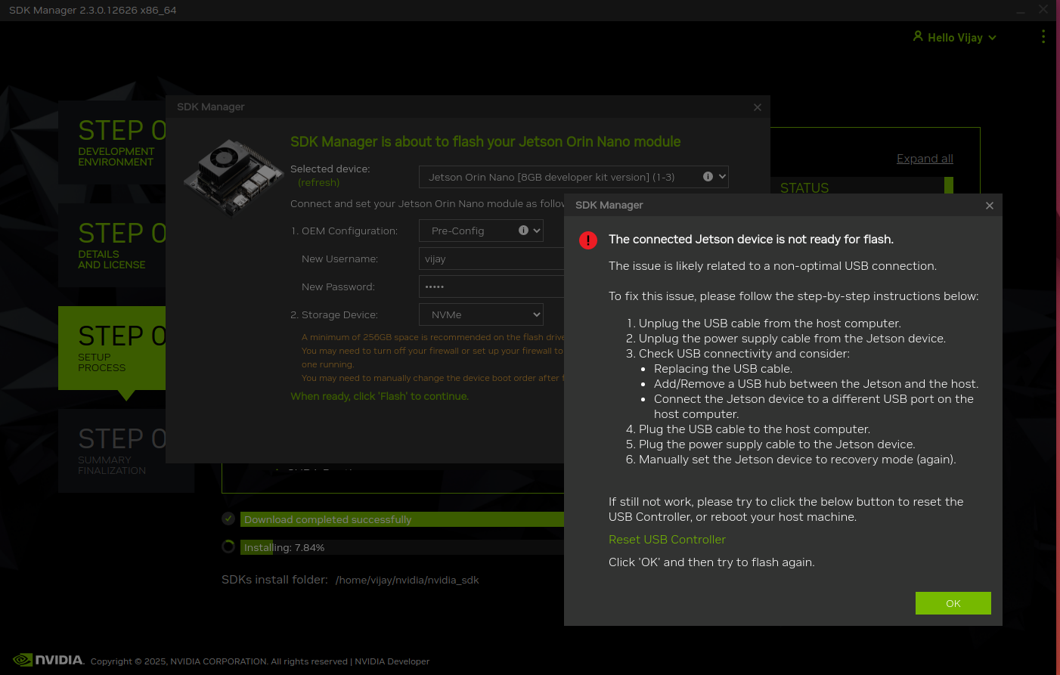The height and width of the screenshot is (675, 1060).
Task: Go to Step 04 Summary Finalization
Action: 112,451
